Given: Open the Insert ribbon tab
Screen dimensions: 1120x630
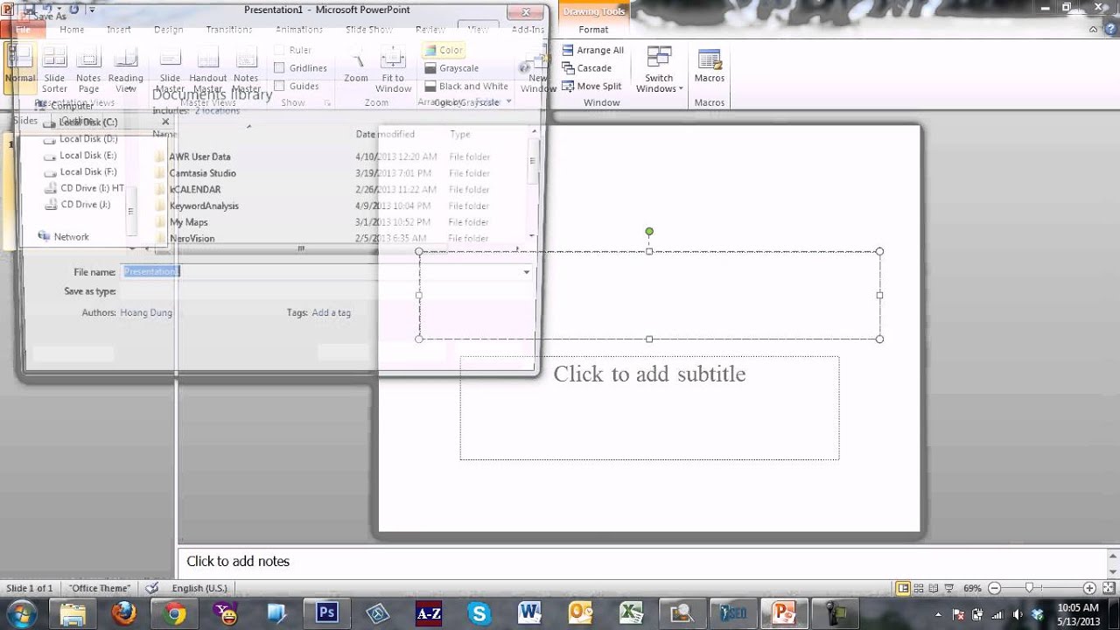Looking at the screenshot, I should (x=119, y=30).
